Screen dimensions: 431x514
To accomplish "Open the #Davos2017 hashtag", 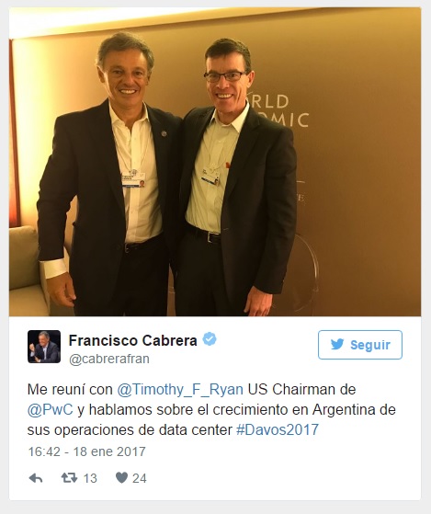I will (278, 429).
